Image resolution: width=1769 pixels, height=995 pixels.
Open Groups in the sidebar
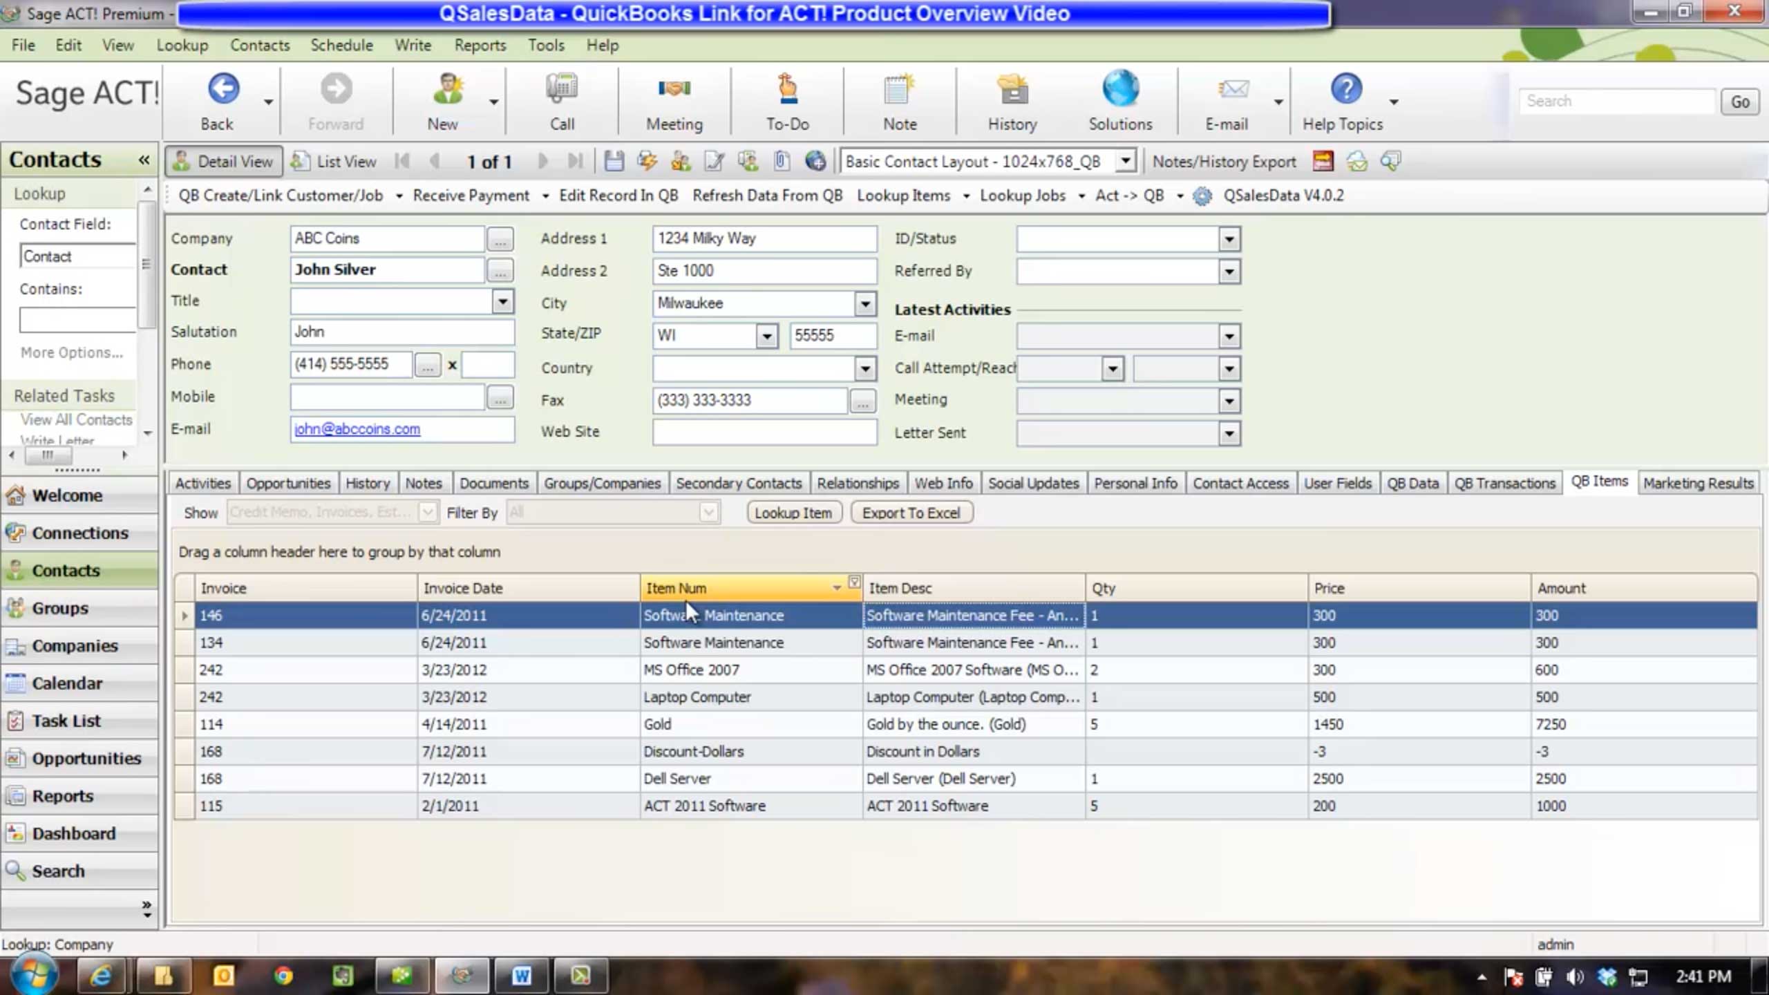pyautogui.click(x=79, y=608)
